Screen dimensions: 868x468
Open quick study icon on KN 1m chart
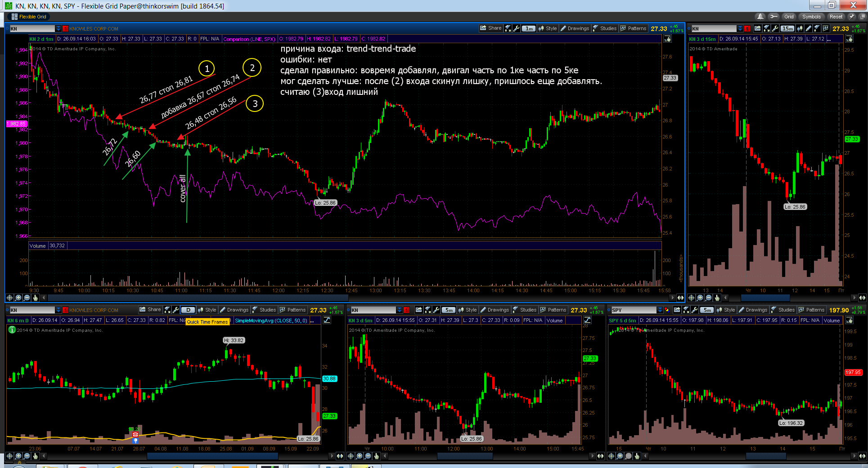(508, 28)
